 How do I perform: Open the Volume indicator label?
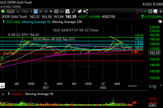pyautogui.click(x=17, y=94)
